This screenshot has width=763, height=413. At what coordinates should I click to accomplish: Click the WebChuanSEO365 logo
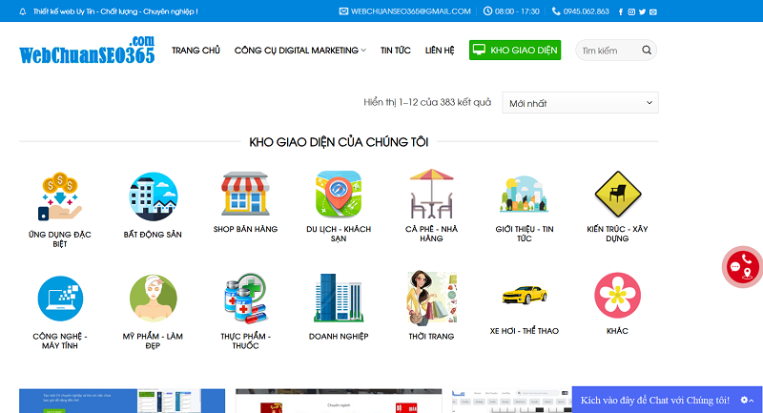[x=87, y=50]
